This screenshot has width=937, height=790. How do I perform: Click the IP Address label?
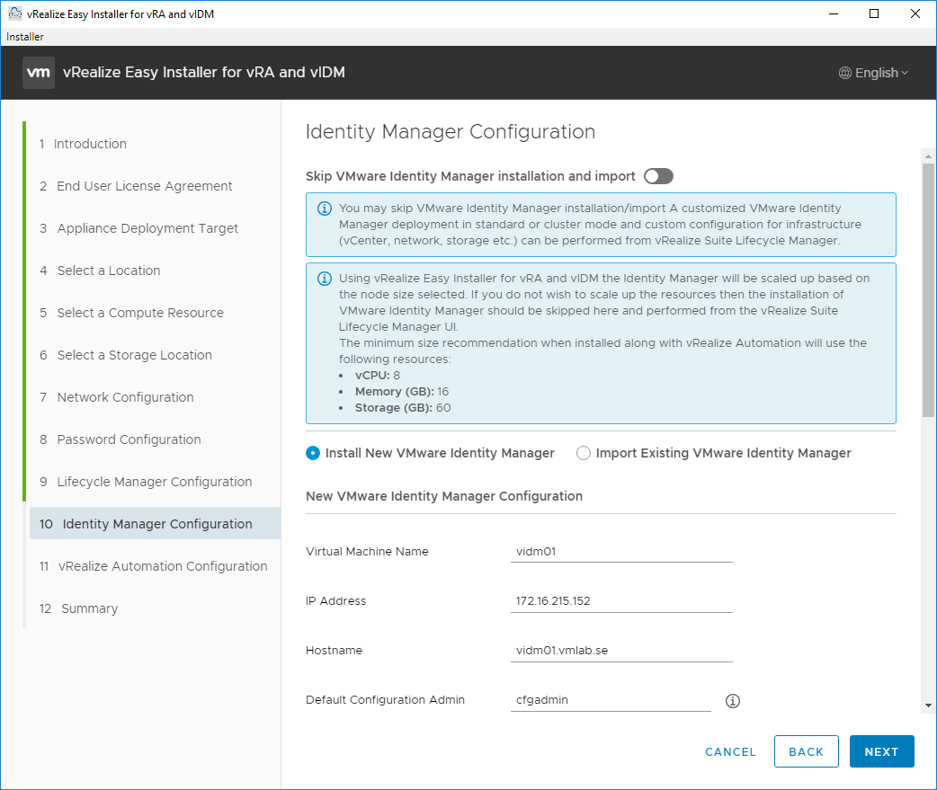click(335, 601)
